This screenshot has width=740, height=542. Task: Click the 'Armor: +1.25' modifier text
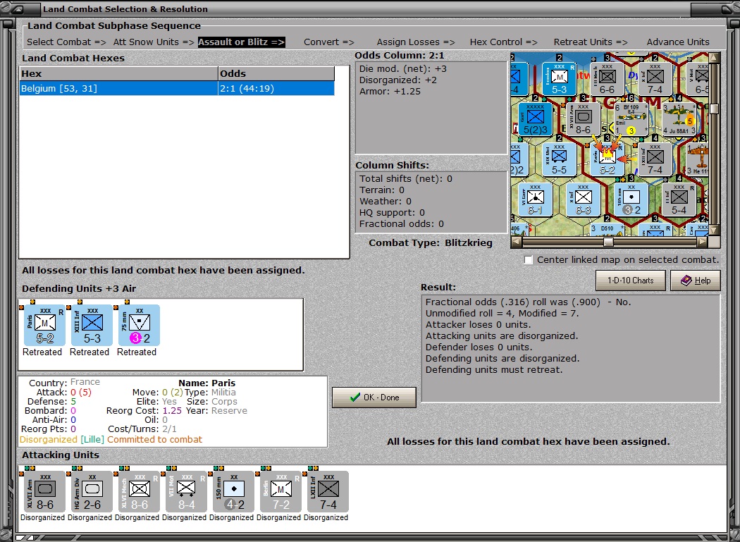point(390,92)
